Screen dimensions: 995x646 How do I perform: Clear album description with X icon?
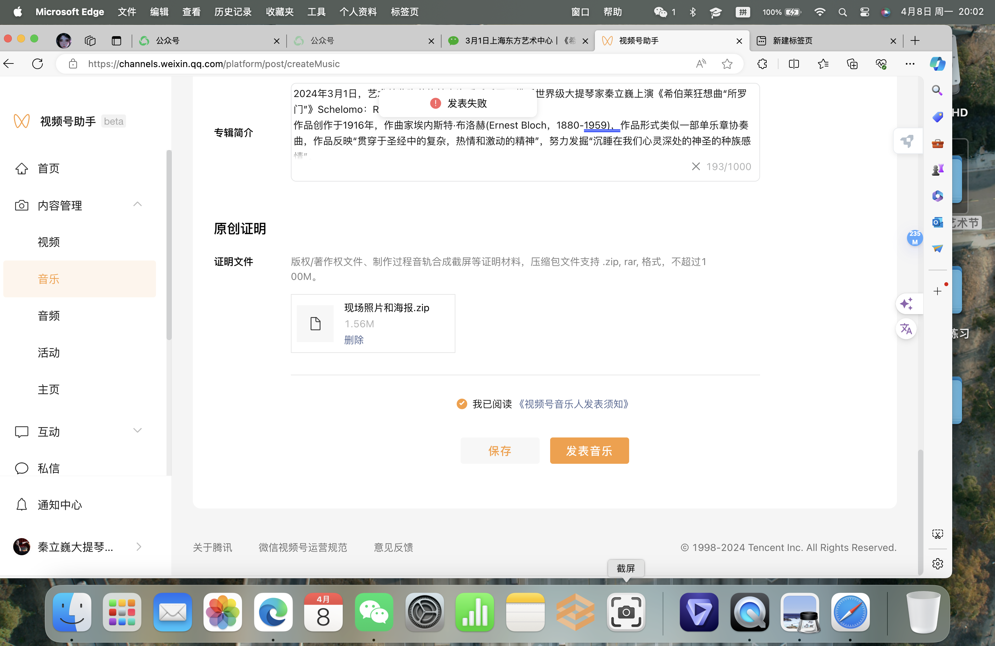(x=696, y=166)
